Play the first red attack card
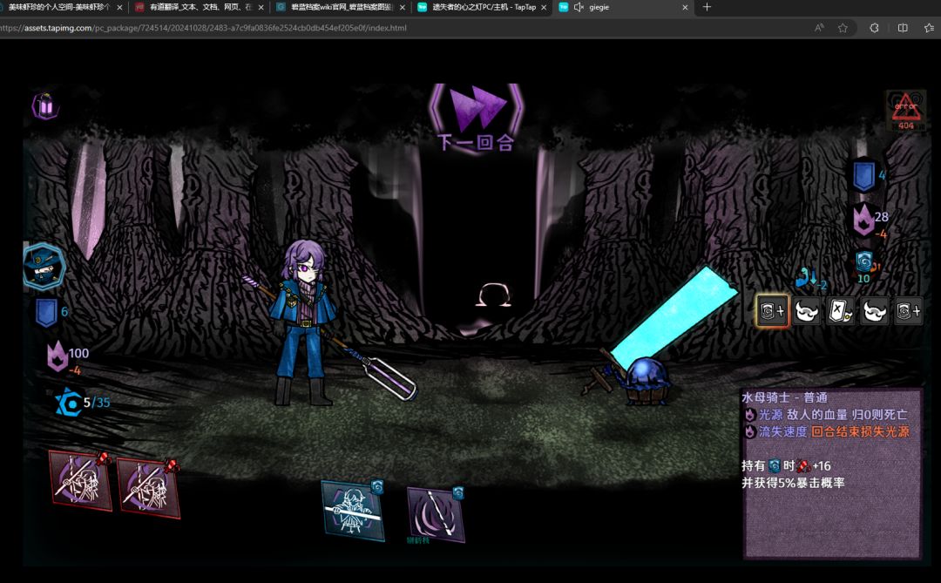 (x=80, y=480)
